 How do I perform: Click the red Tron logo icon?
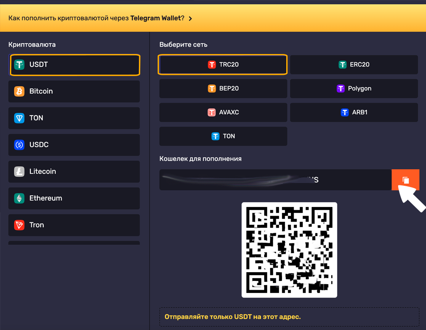coord(19,225)
